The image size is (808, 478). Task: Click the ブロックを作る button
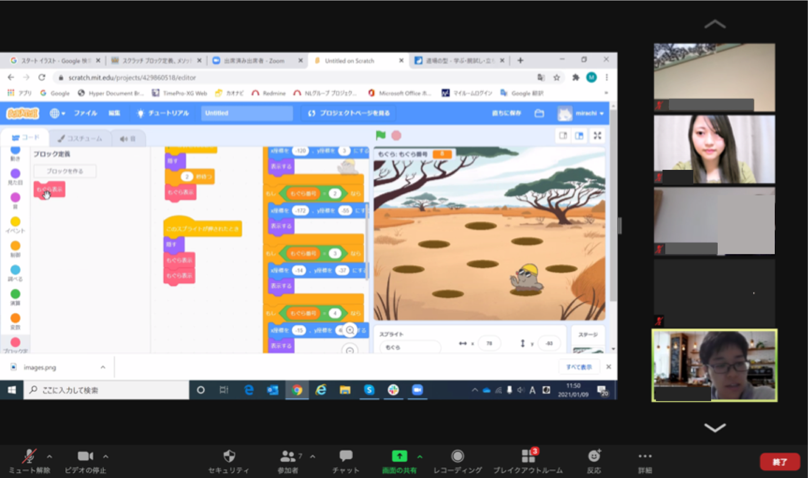click(65, 171)
